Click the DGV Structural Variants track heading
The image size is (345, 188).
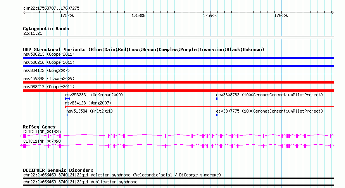click(x=143, y=50)
